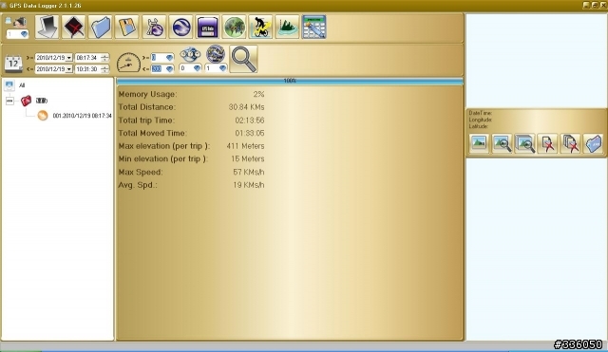Click the All icon in tree panel
608x352 pixels.
click(9, 85)
